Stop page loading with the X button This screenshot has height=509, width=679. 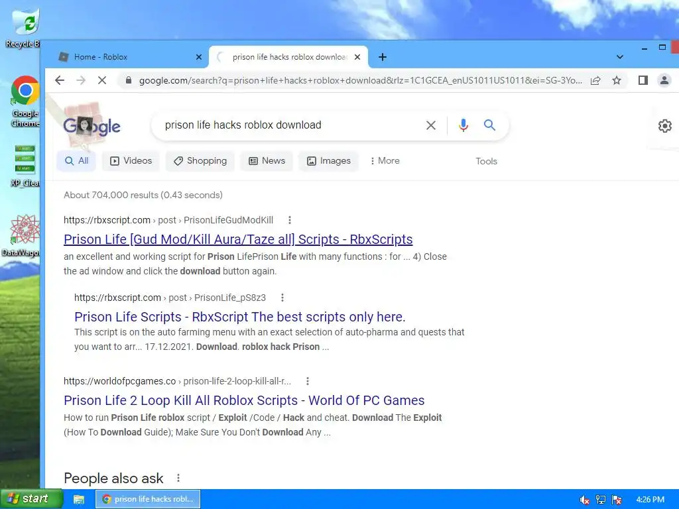pos(101,80)
